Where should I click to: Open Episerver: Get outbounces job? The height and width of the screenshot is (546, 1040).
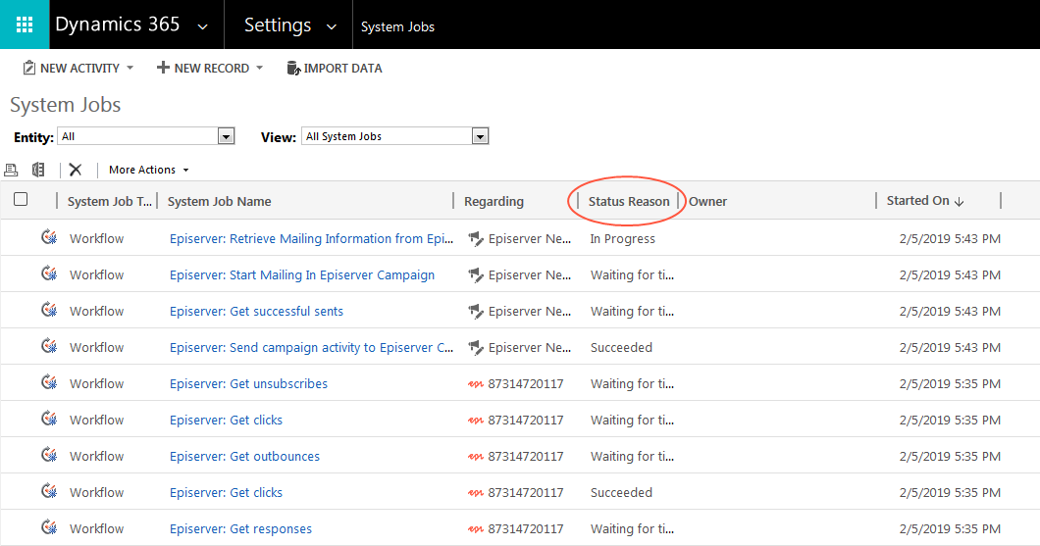click(244, 457)
